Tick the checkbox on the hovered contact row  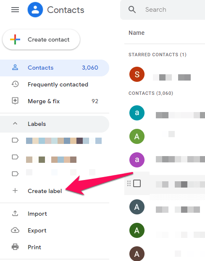[137, 183]
